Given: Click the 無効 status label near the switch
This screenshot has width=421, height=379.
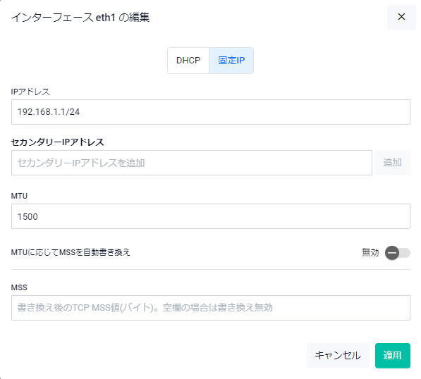Looking at the screenshot, I should click(370, 252).
